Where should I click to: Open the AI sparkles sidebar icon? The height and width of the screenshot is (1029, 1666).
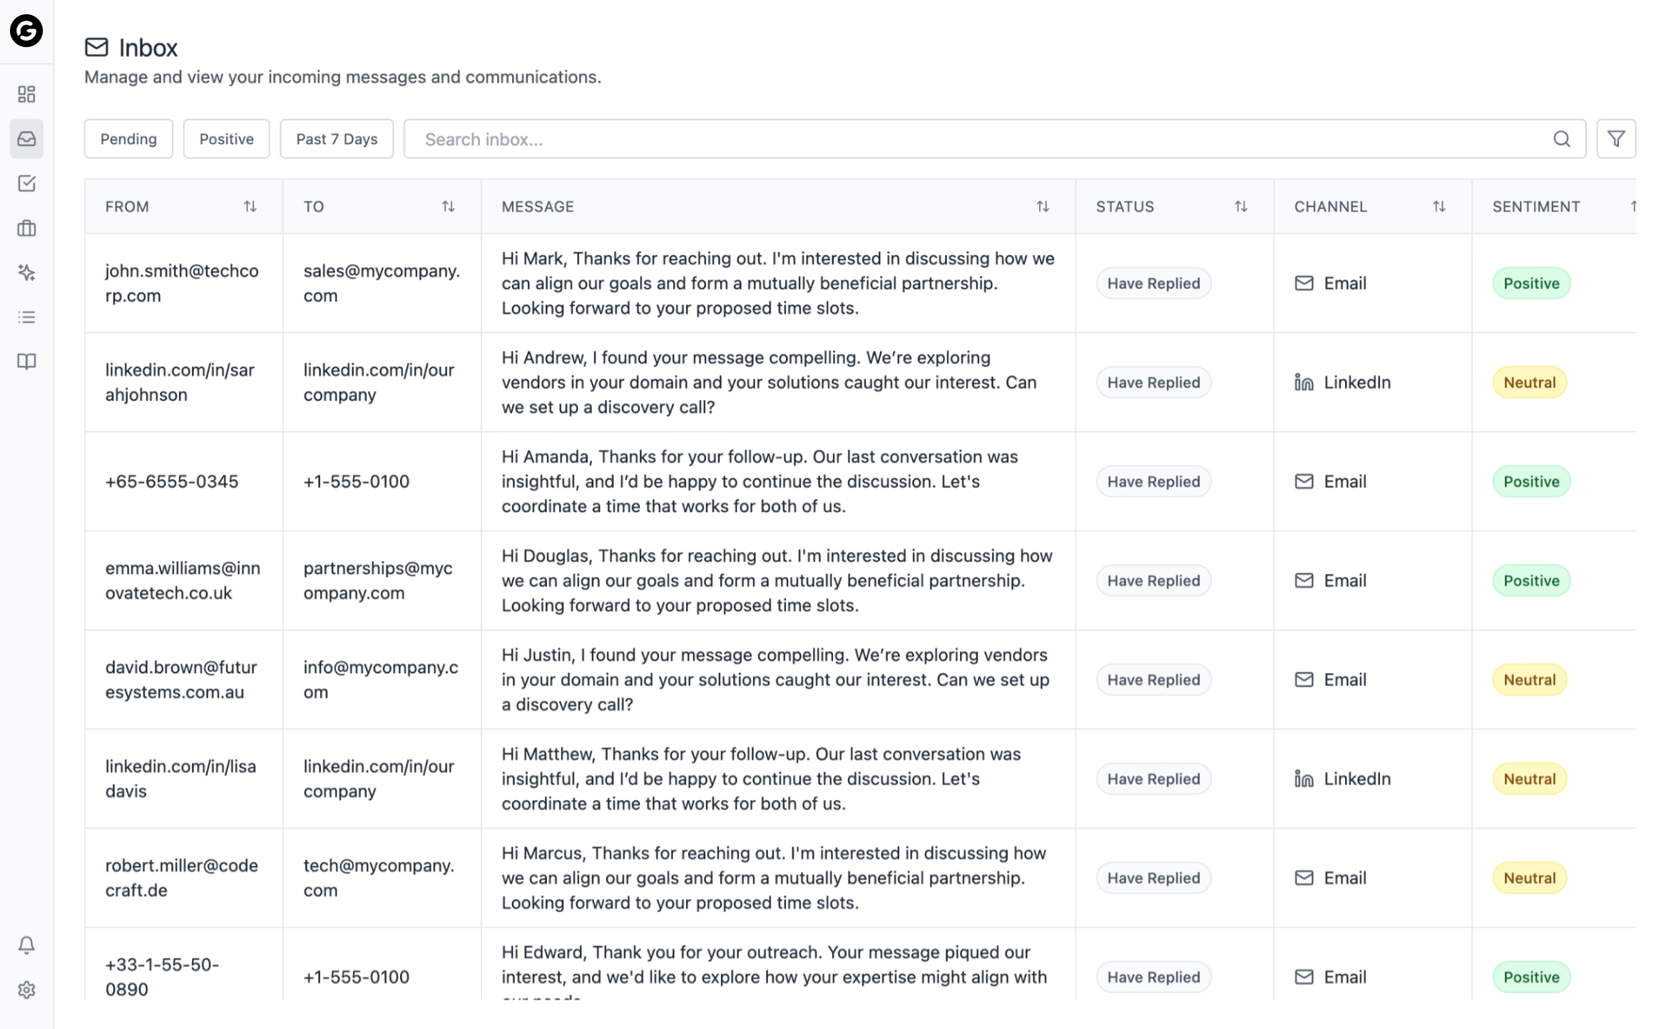coord(26,272)
